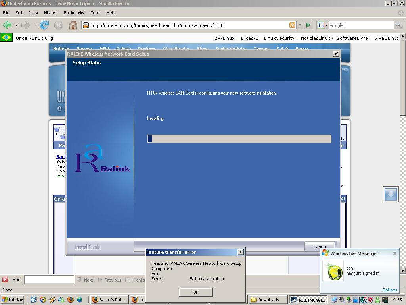Launch Firefox from quick launch
The image size is (406, 305).
click(x=71, y=300)
